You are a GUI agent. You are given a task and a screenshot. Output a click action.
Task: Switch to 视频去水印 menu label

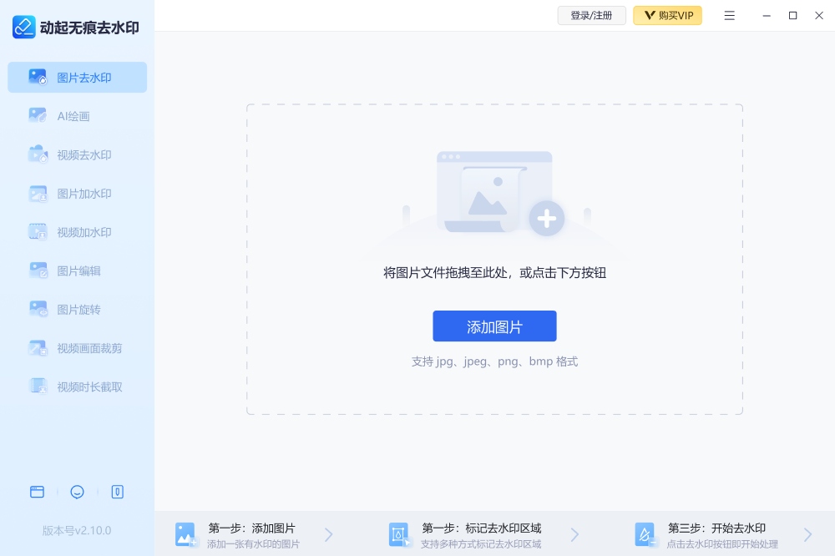84,155
